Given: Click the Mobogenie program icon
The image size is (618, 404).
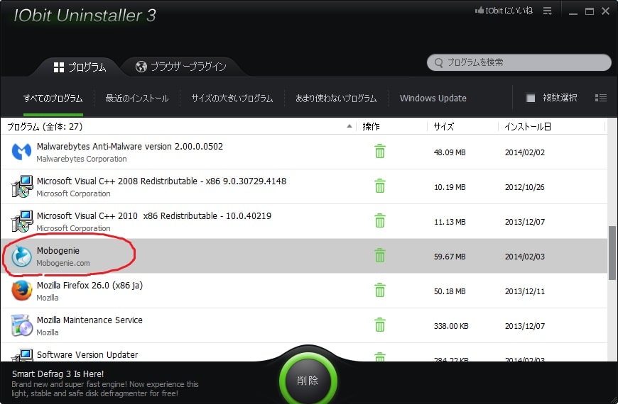Looking at the screenshot, I should pos(21,256).
